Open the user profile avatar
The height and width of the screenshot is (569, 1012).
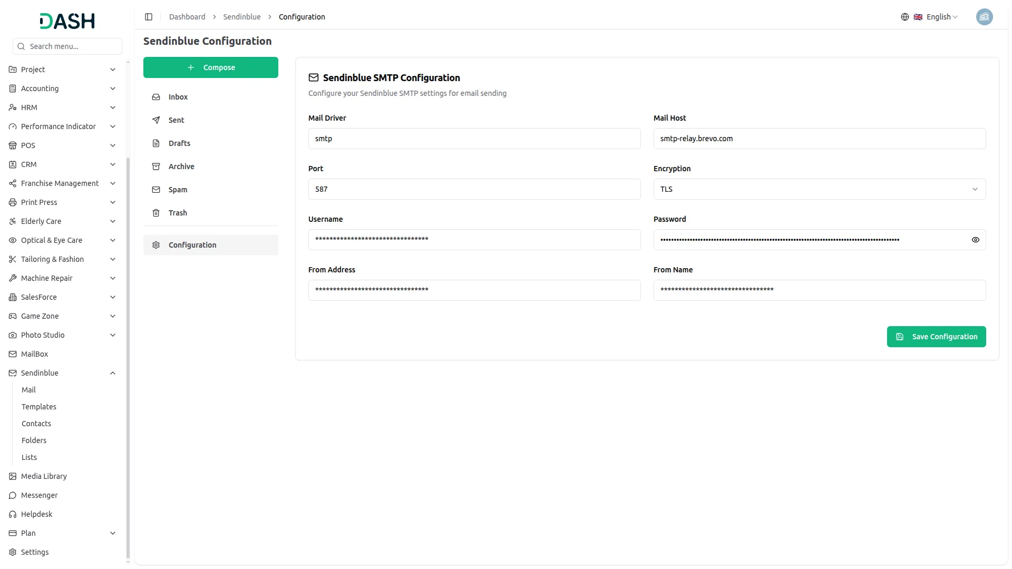click(985, 16)
